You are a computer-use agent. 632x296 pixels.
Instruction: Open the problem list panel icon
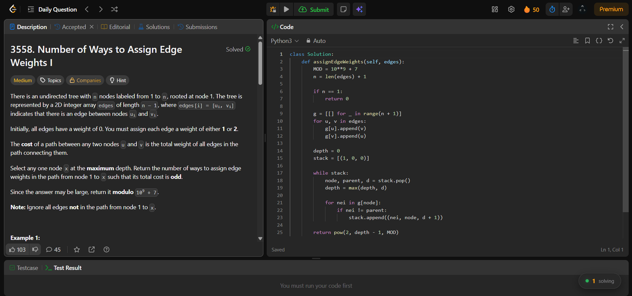point(31,9)
